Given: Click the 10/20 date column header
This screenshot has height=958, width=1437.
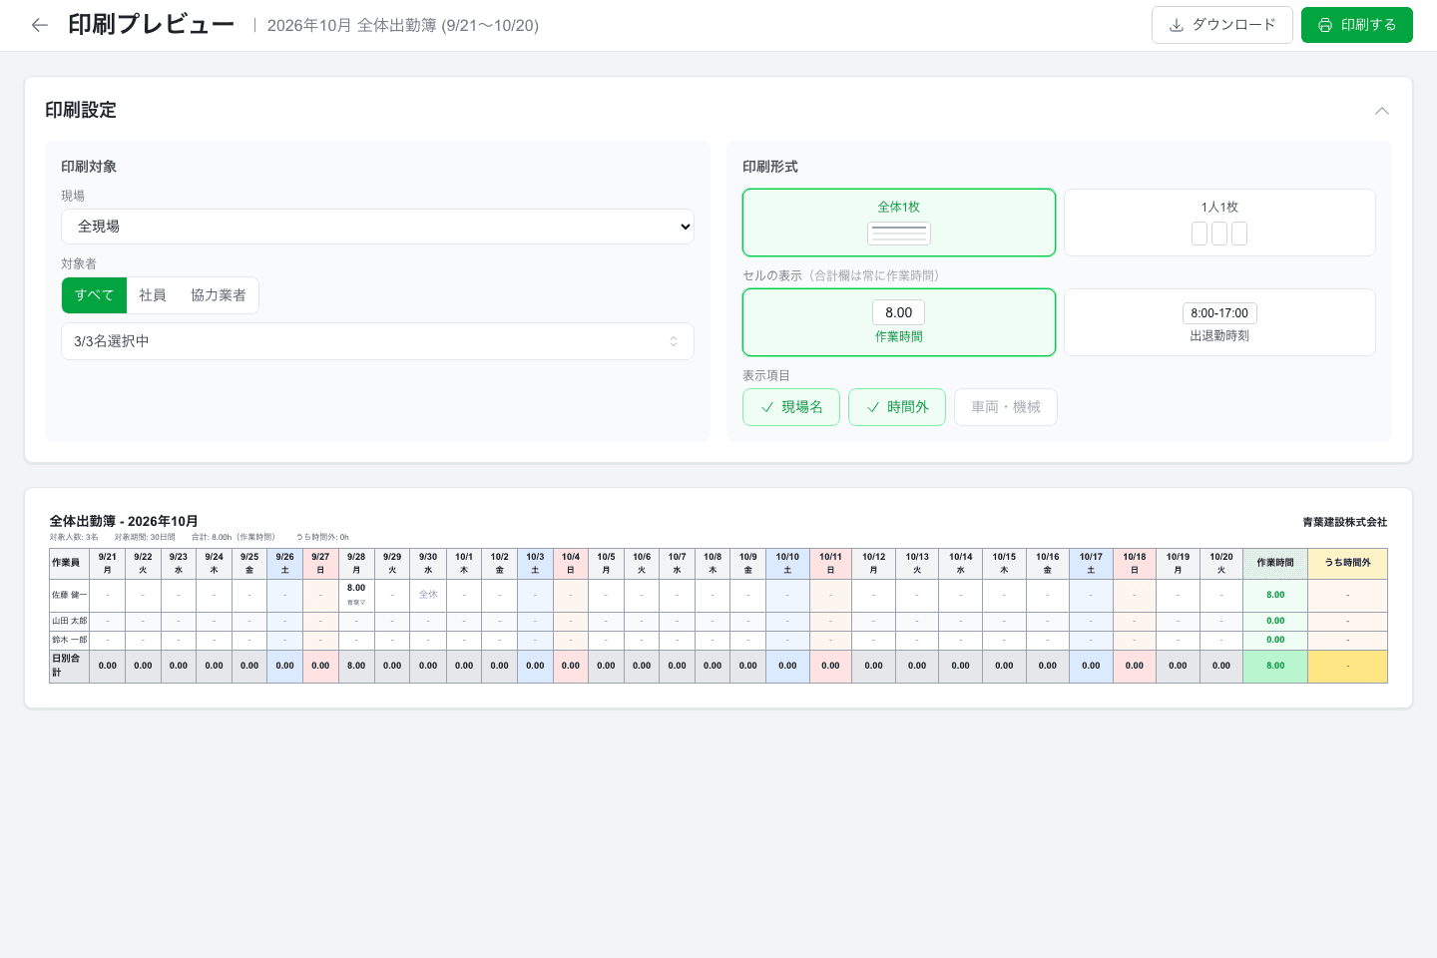Looking at the screenshot, I should (x=1221, y=563).
